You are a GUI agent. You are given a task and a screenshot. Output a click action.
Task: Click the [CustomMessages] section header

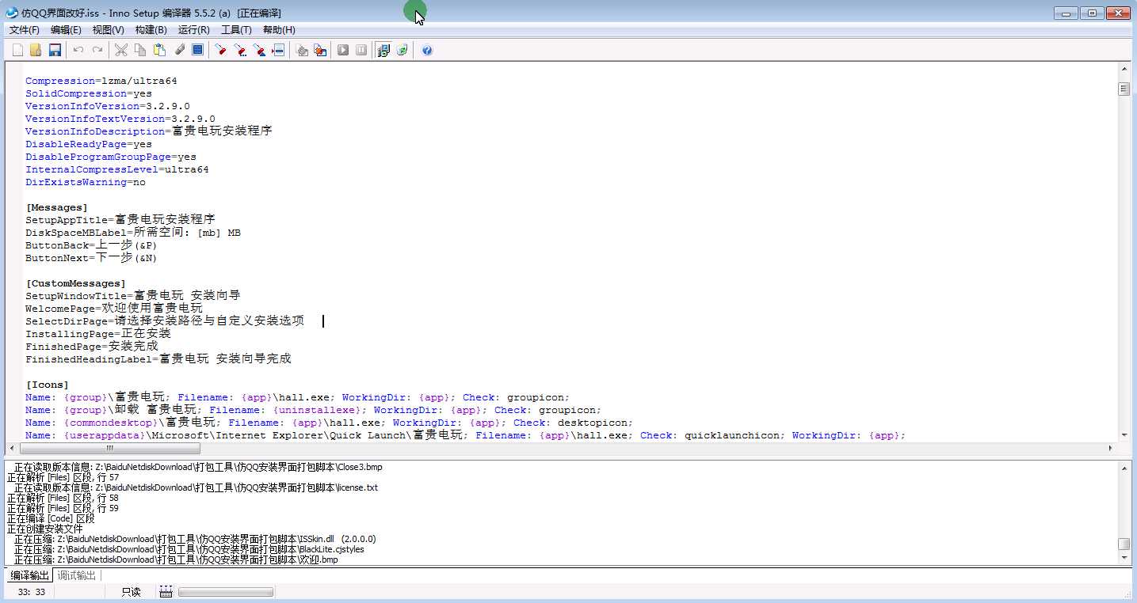click(76, 283)
